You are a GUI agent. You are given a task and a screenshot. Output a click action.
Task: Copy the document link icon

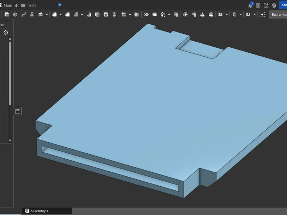coord(17,5)
